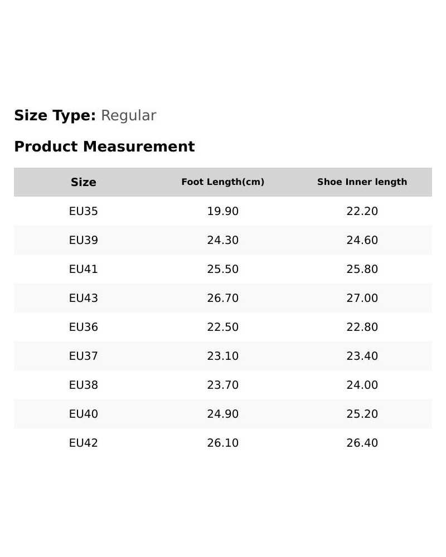446x557 pixels.
Task: Click the Product Measurement heading
Action: click(105, 146)
